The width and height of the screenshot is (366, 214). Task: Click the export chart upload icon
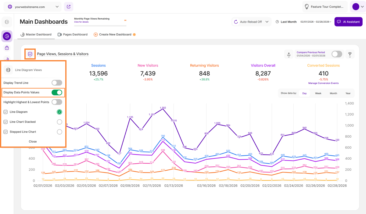[289, 54]
